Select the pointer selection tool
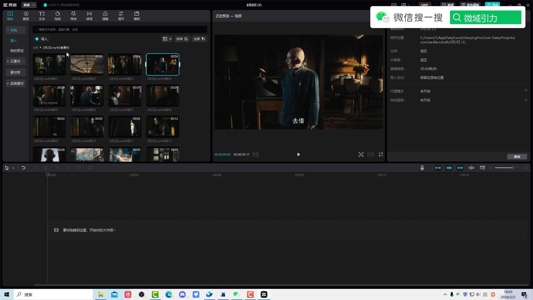 [7, 168]
